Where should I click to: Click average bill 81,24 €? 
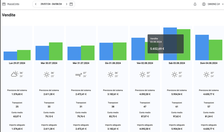[209, 116]
